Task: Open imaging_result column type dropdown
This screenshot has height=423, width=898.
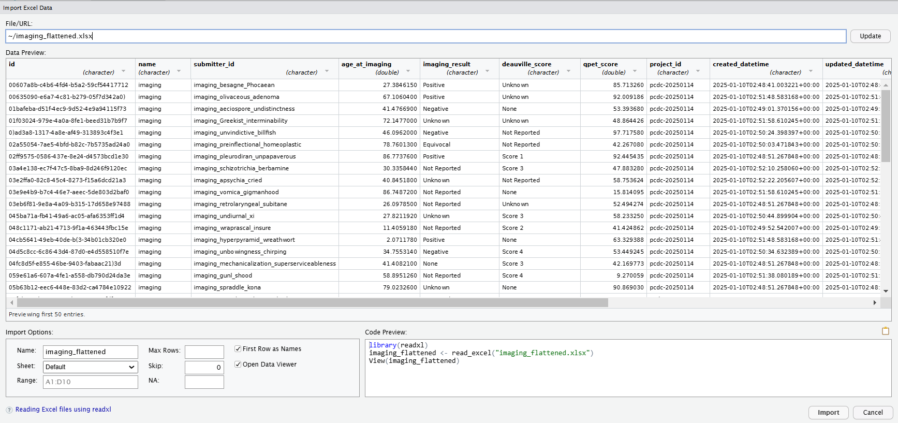Action: click(487, 71)
